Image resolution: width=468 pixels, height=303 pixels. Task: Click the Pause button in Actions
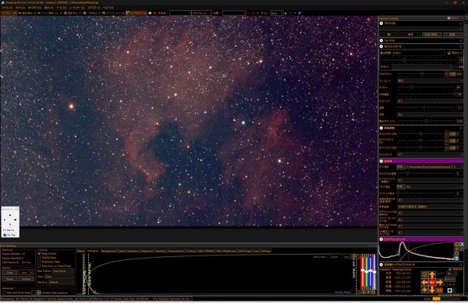tap(9, 279)
